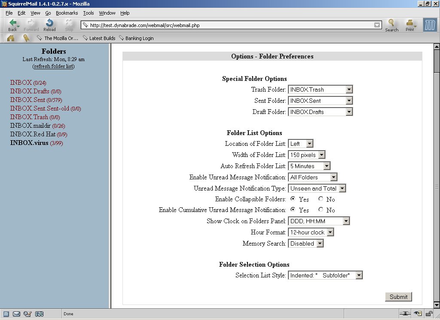The height and width of the screenshot is (320, 440).
Task: Open the Tools menu
Action: 89,13
